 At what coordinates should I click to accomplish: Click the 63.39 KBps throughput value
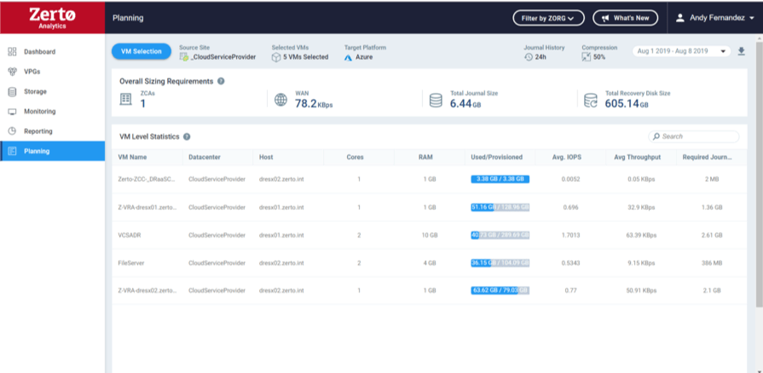[640, 236]
